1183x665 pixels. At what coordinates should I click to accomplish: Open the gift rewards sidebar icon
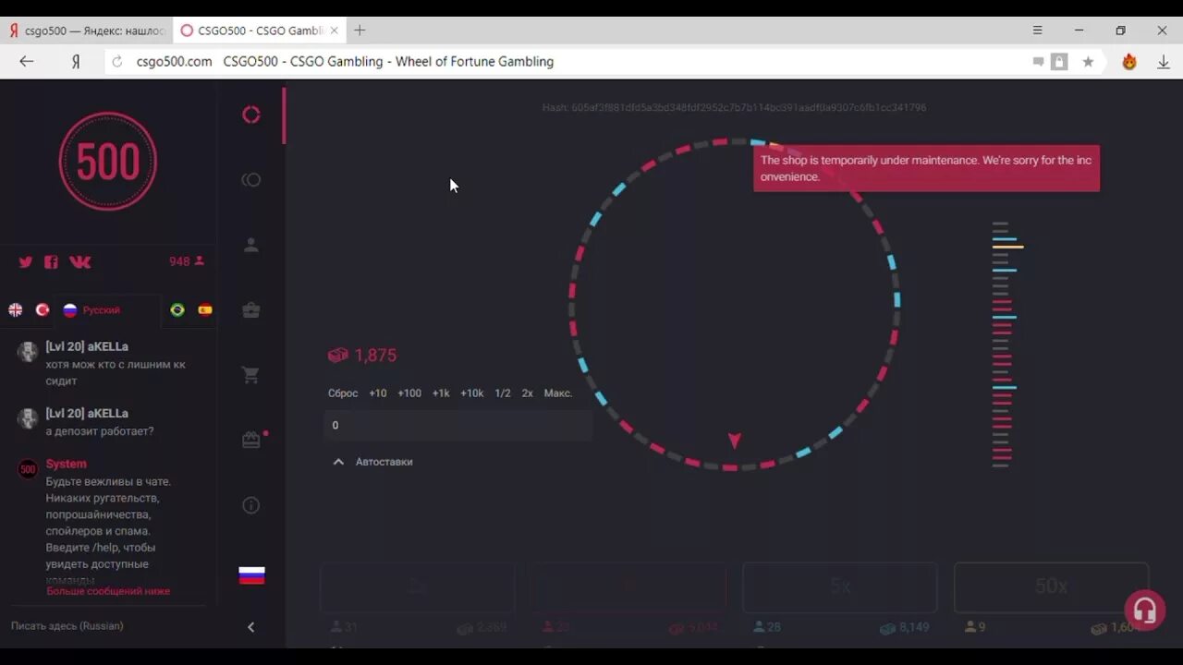[250, 441]
